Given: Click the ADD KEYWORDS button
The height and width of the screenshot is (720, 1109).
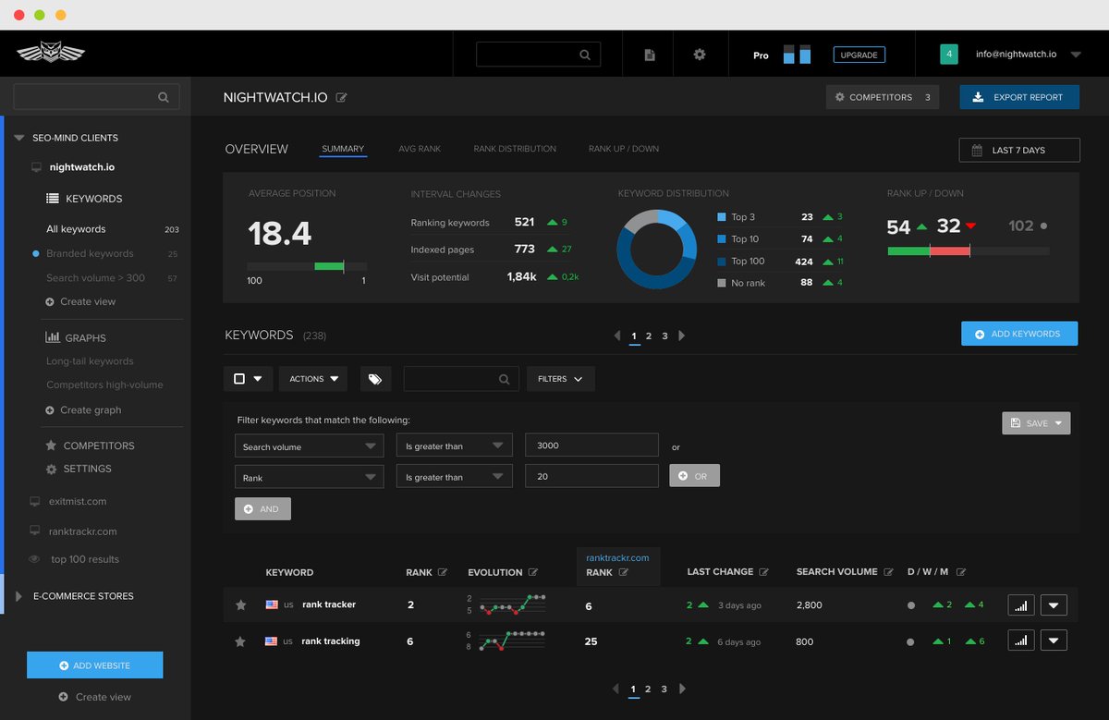Looking at the screenshot, I should click(x=1019, y=334).
